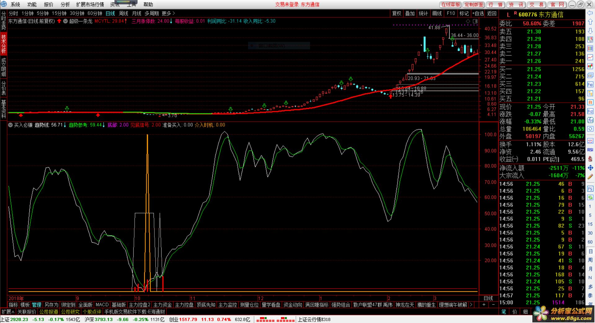Click plus button to add indicator panel
Image resolution: width=595 pixels, height=323 pixels.
point(484,305)
